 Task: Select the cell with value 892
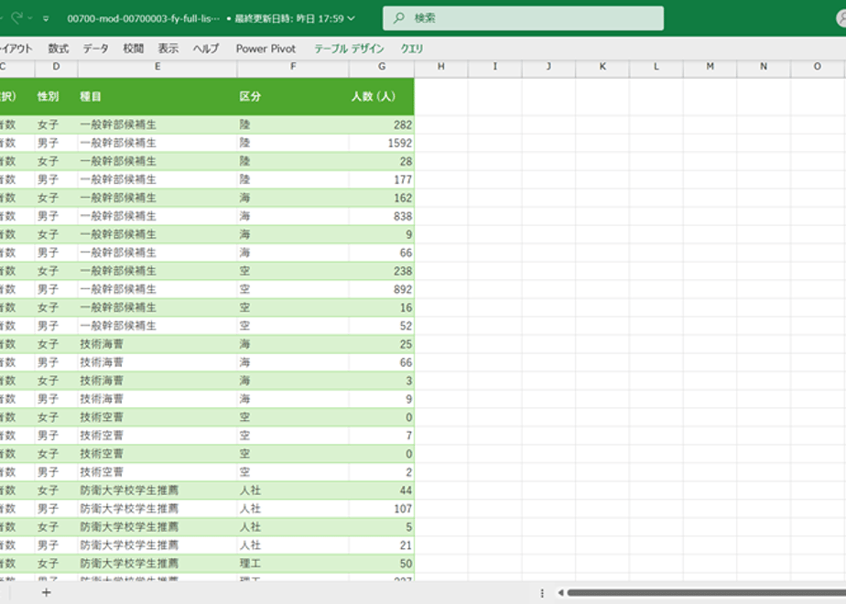[382, 289]
